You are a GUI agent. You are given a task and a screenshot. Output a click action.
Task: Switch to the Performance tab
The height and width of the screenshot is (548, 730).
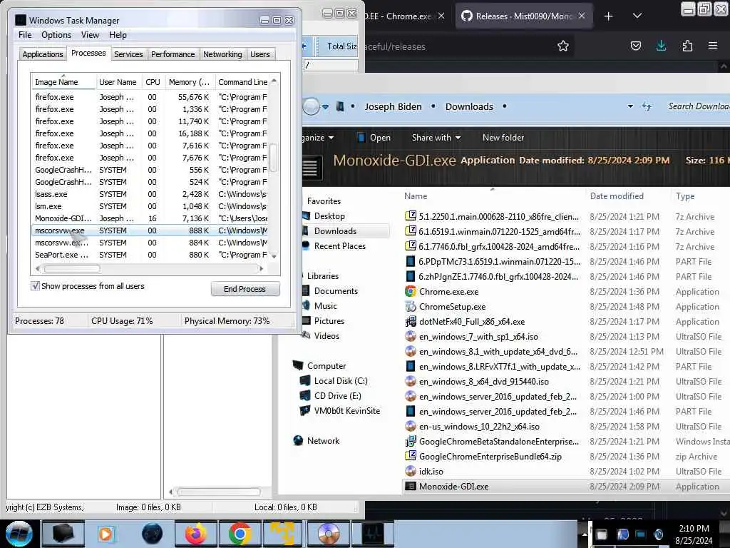point(173,54)
